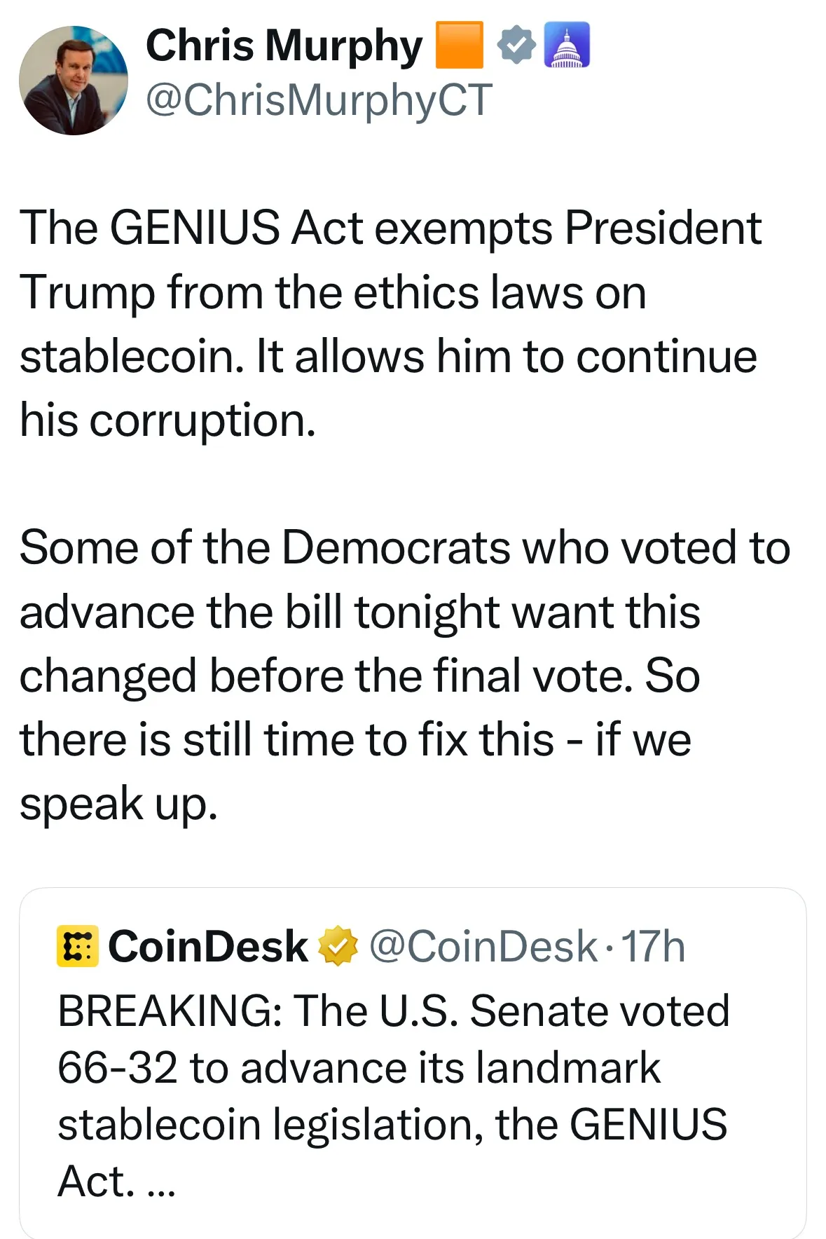Click the CoinDesk yellow logo avatar

(x=77, y=947)
